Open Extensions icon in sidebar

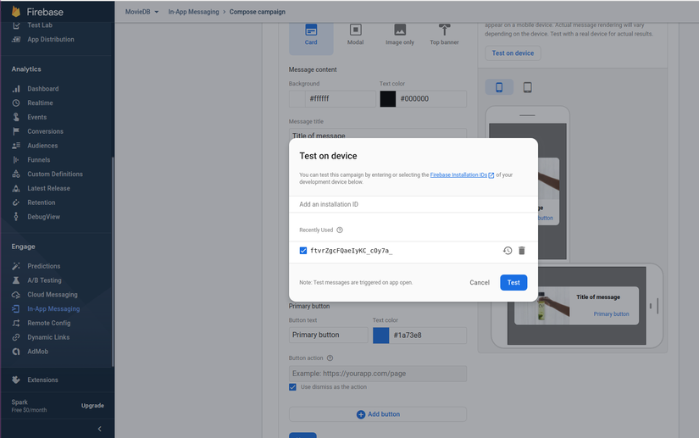[x=16, y=380]
